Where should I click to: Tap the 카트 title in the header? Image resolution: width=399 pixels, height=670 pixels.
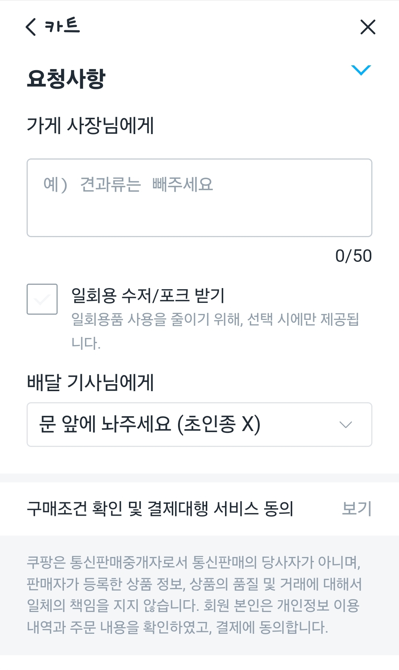click(x=62, y=26)
